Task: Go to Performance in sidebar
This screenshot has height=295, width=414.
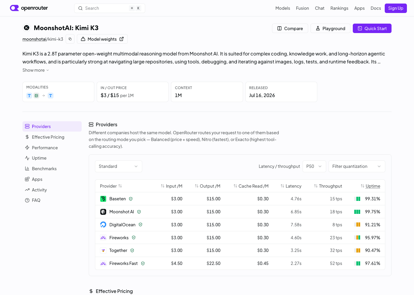Action: coord(52,148)
